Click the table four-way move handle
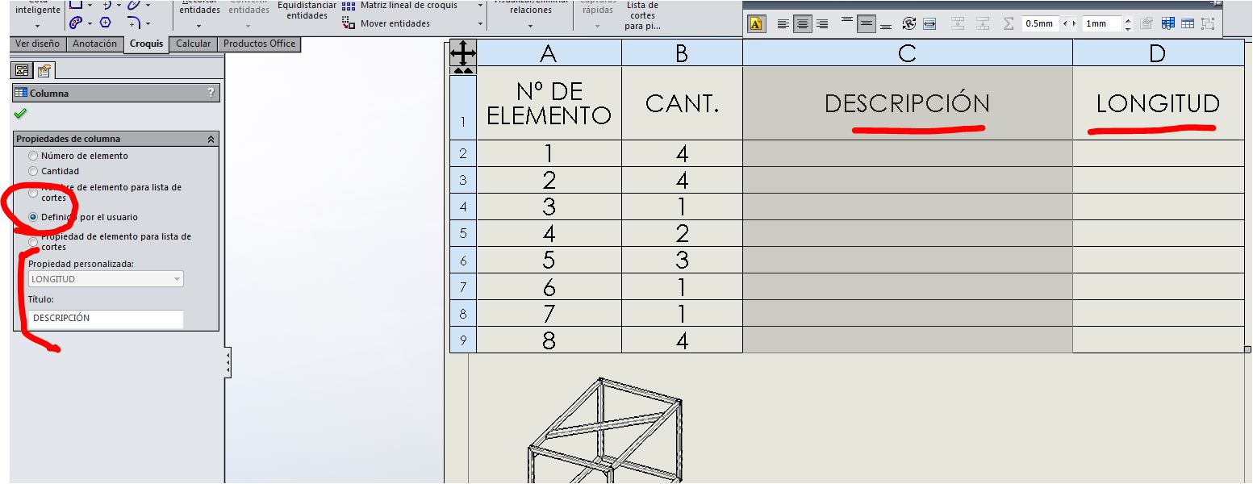The image size is (1253, 484). pyautogui.click(x=462, y=55)
